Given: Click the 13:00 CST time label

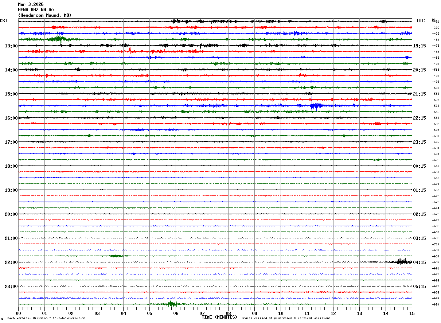Looking at the screenshot, I should pos(11,46).
